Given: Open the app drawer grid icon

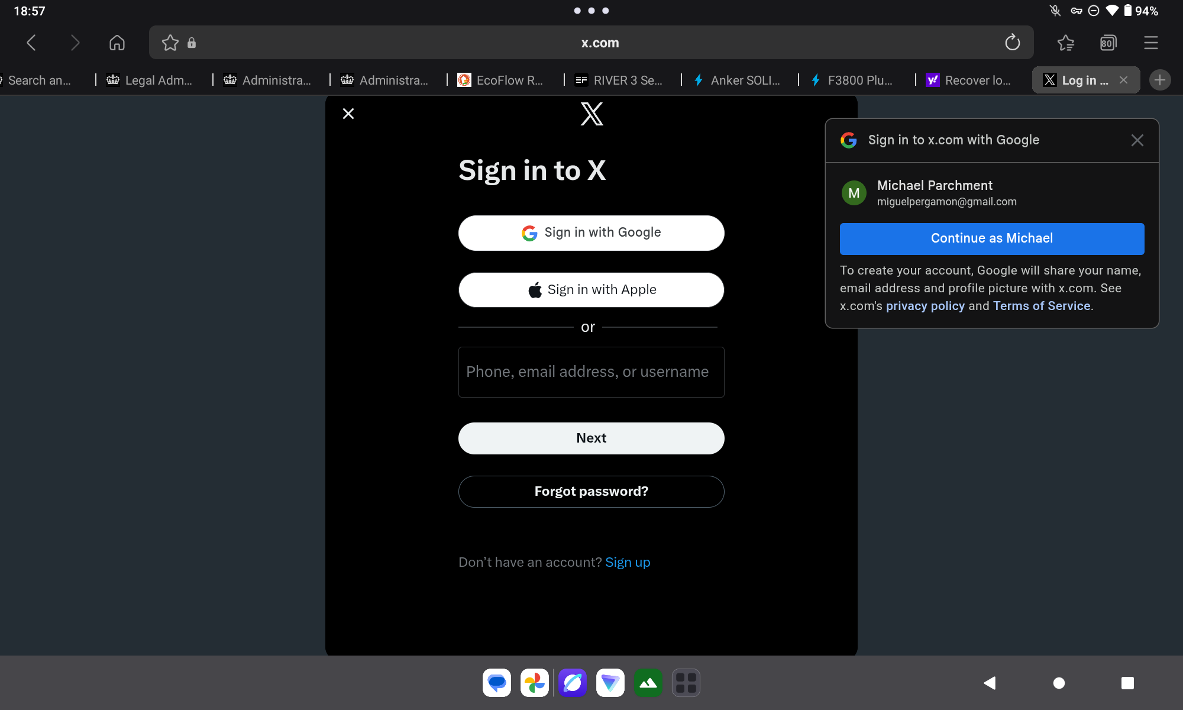Looking at the screenshot, I should (686, 683).
